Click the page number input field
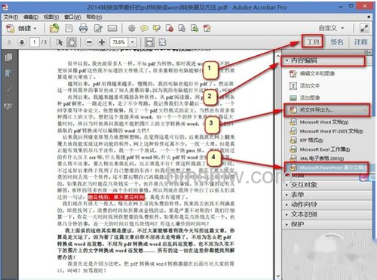The height and width of the screenshot is (280, 377). pyautogui.click(x=34, y=42)
